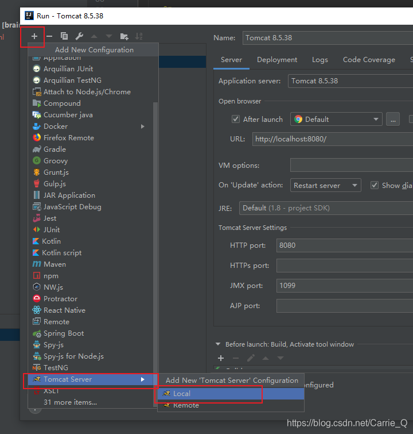Click the AJP port field
413x434 pixels.
pyautogui.click(x=345, y=306)
